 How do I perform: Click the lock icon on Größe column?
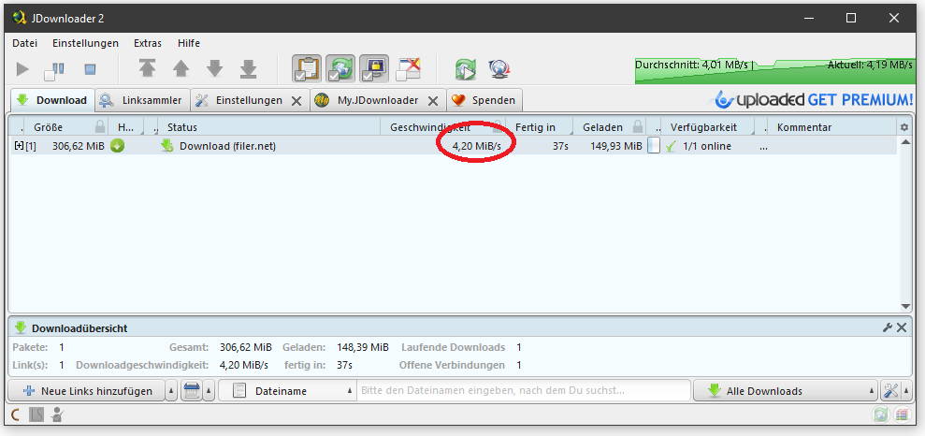tap(100, 127)
